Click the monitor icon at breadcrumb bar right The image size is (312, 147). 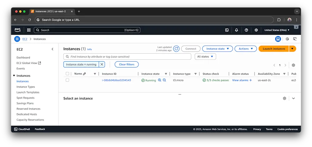[x=295, y=39]
